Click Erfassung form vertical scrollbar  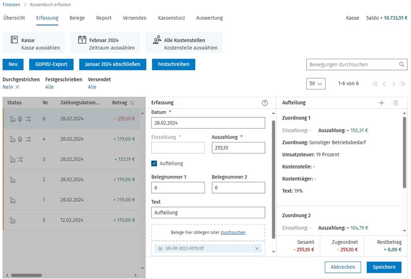273,180
